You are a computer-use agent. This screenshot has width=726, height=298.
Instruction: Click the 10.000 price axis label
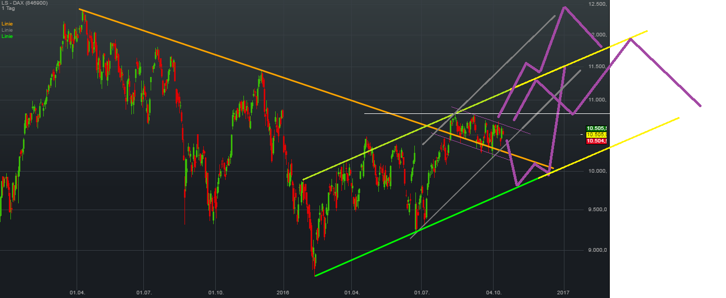(598, 171)
